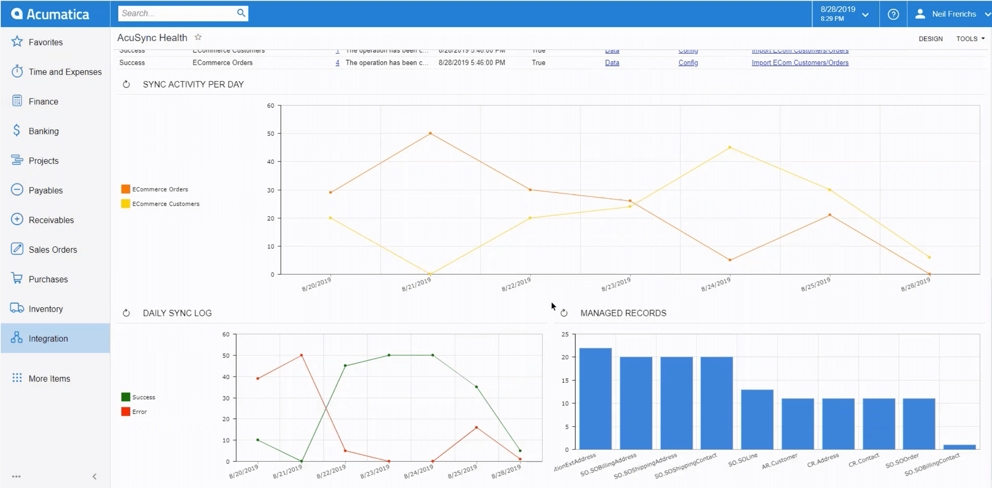This screenshot has height=488, width=992.
Task: Open Config link in ECommerce Orders row
Action: (x=688, y=62)
